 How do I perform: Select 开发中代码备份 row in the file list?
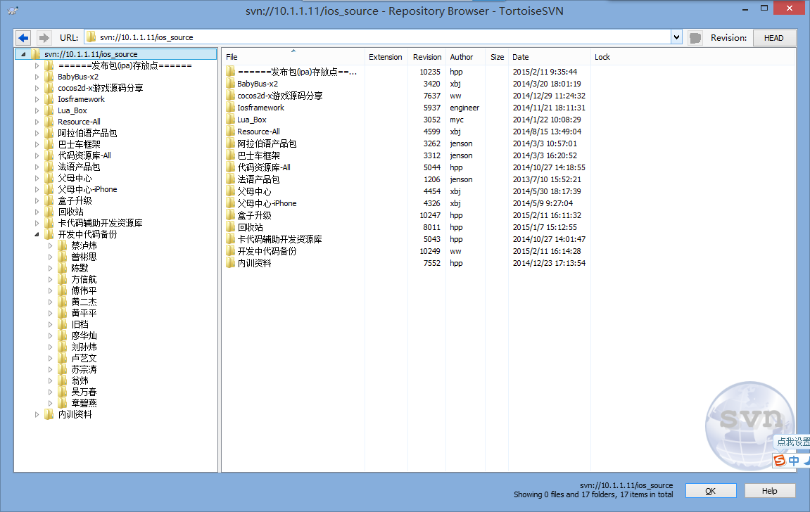tap(267, 251)
